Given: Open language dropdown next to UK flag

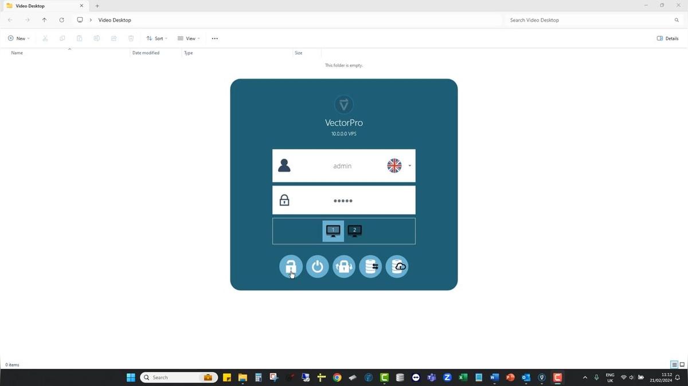Looking at the screenshot, I should 409,166.
